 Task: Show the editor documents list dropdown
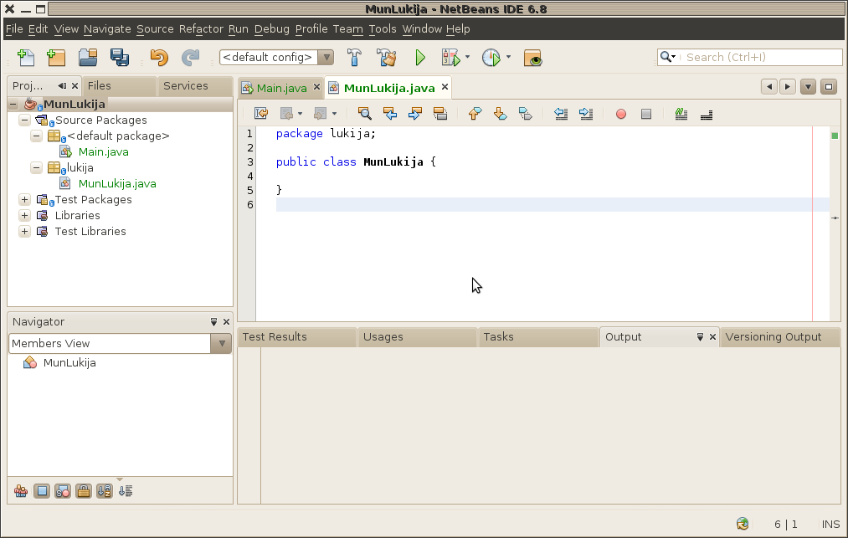808,86
